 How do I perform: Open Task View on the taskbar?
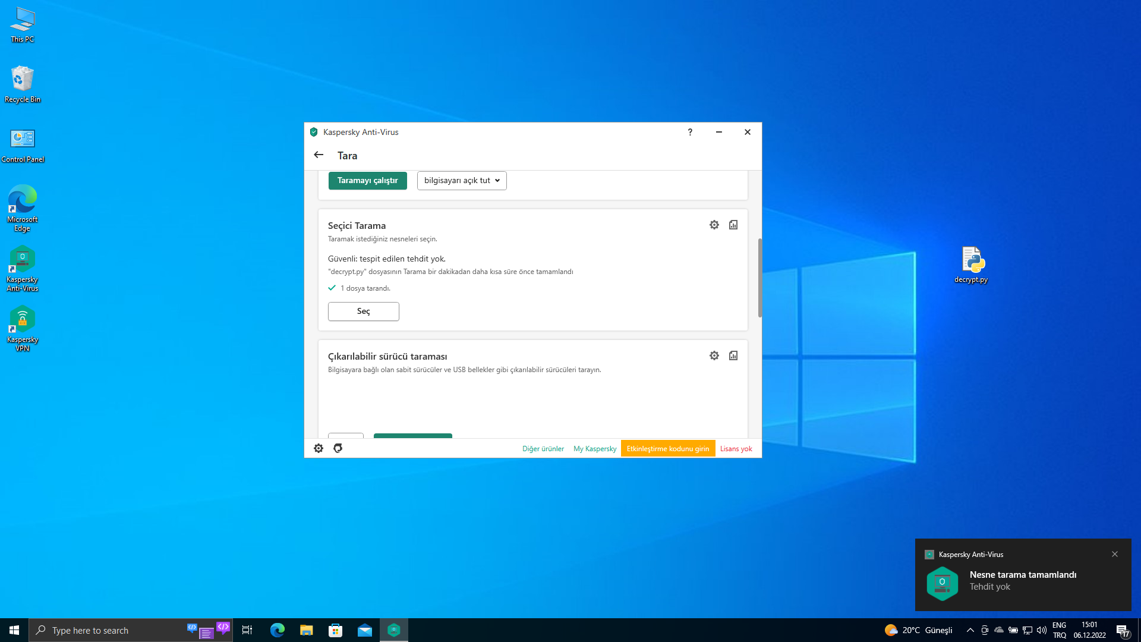pos(247,630)
